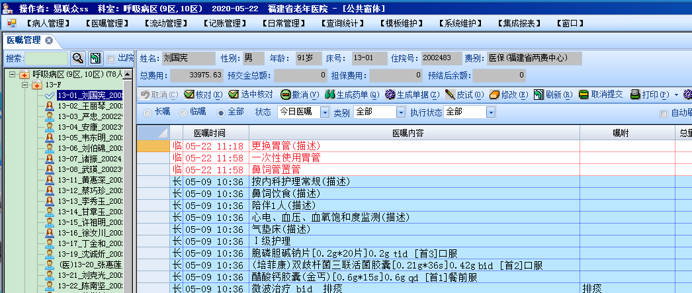Open the 状态 dropdown showing 今日医嘱
692x293 pixels.
click(324, 113)
